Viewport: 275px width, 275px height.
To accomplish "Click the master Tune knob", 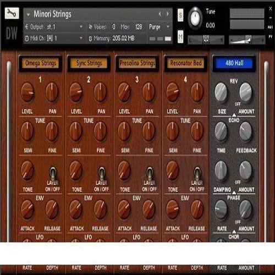I will tap(195, 18).
